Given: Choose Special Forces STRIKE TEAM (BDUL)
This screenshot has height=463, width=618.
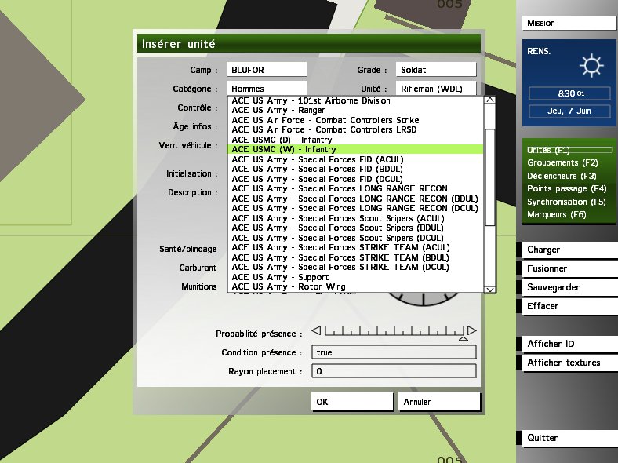Looking at the screenshot, I should click(355, 257).
